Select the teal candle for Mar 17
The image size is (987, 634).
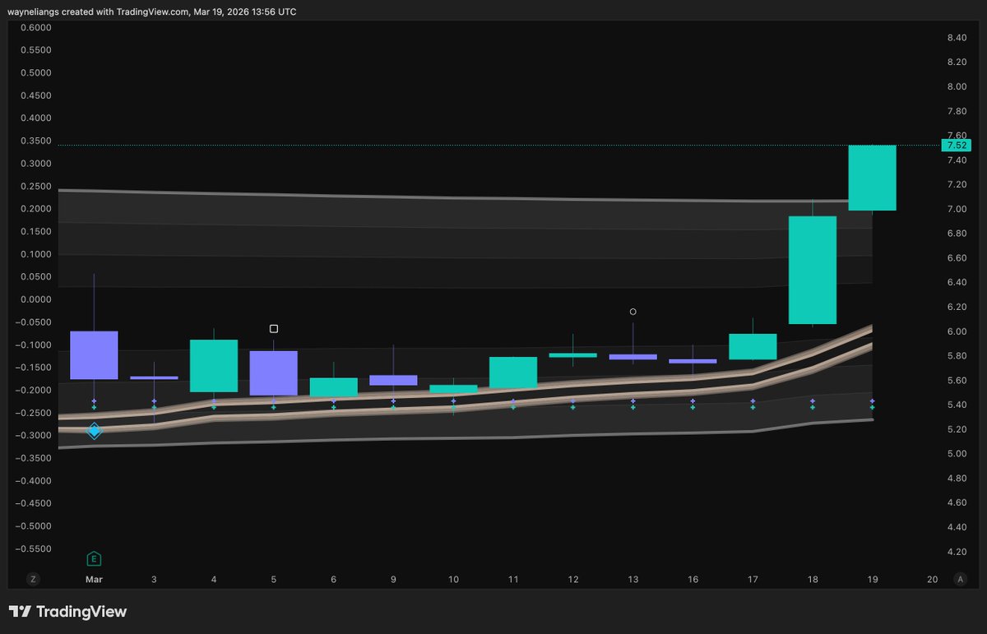click(x=753, y=346)
